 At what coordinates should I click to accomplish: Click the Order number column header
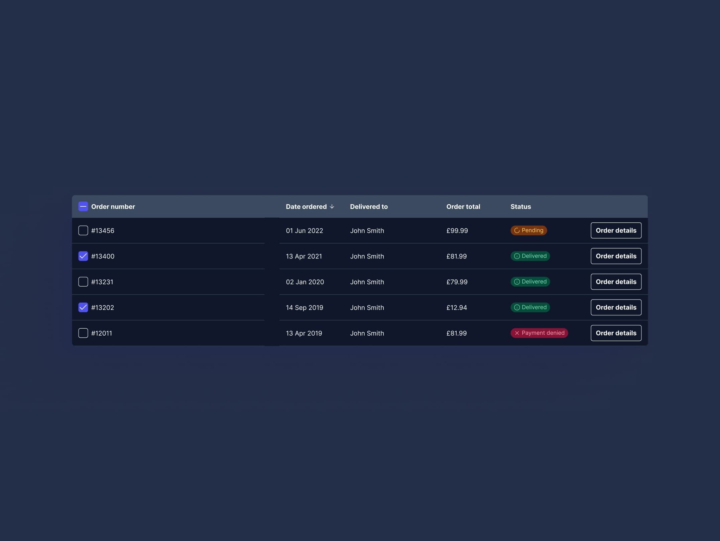113,207
